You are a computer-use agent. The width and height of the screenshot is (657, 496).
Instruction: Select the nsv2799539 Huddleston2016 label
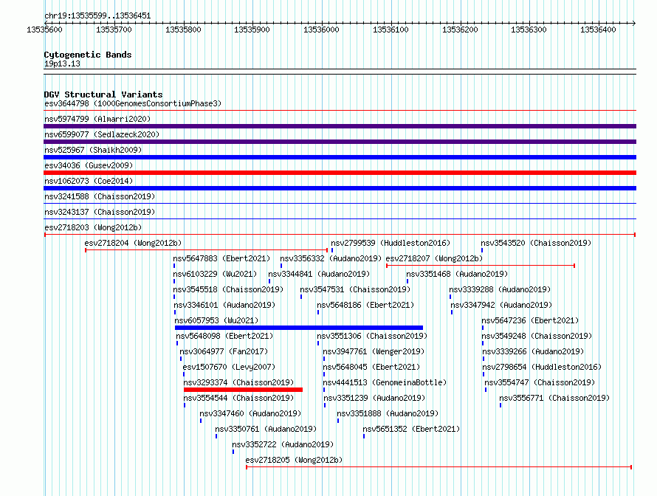(x=391, y=243)
